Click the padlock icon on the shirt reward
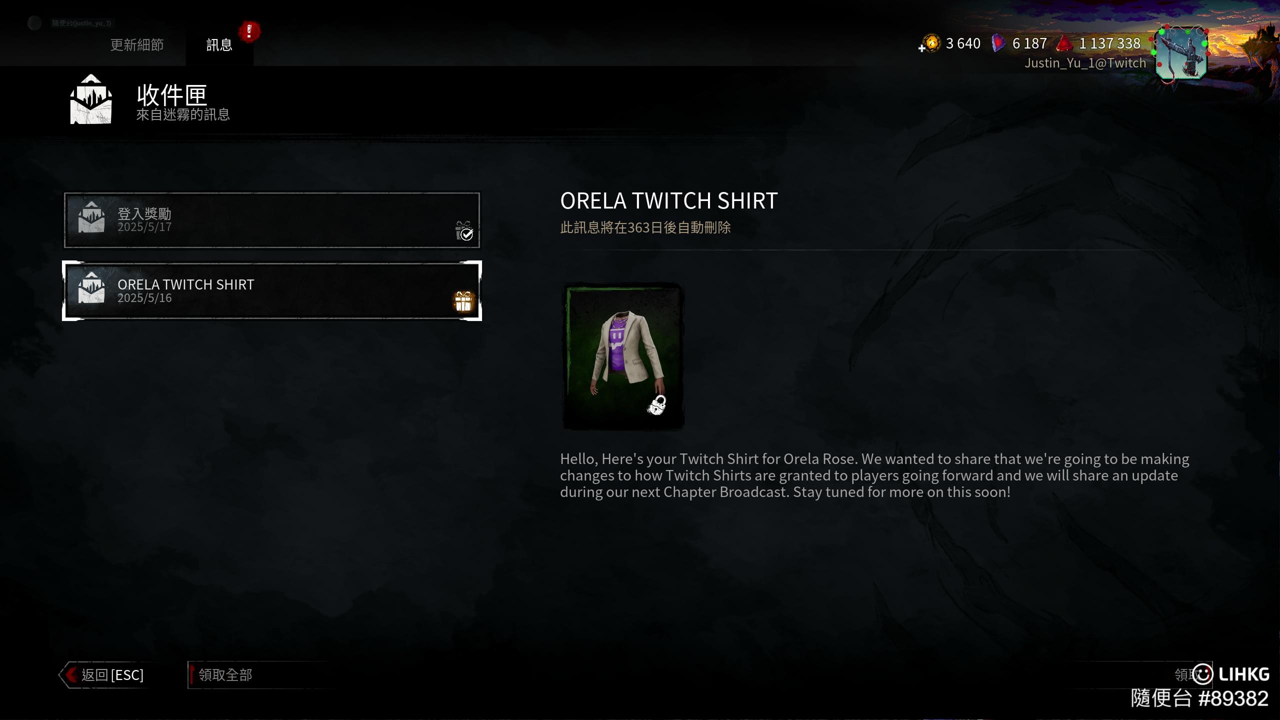The image size is (1280, 720). pyautogui.click(x=657, y=405)
